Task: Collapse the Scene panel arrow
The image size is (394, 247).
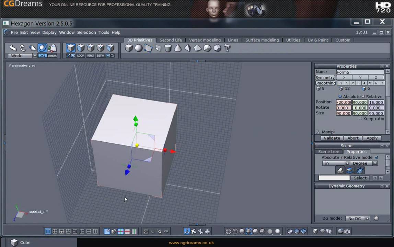Action: [382, 146]
